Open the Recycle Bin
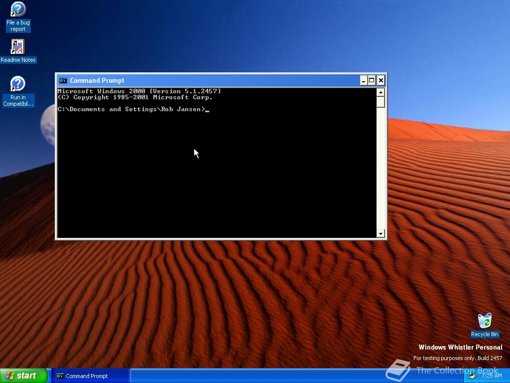The height and width of the screenshot is (383, 510). [485, 321]
